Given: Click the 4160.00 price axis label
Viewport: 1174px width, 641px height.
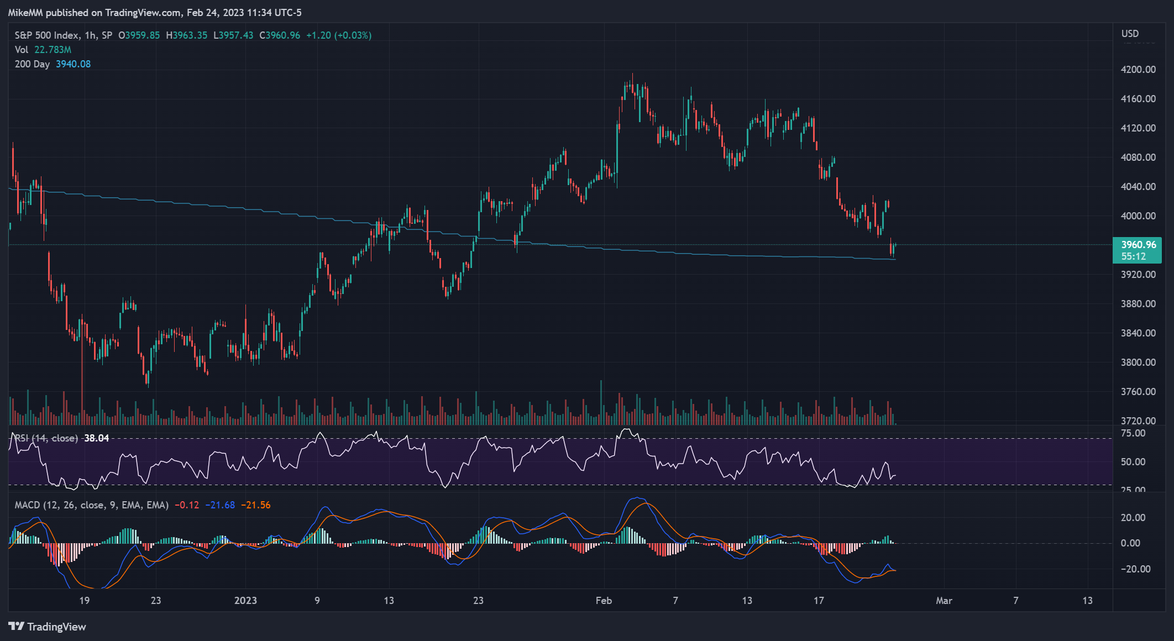Looking at the screenshot, I should pos(1138,99).
